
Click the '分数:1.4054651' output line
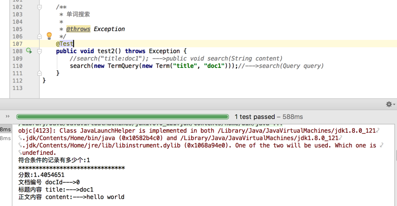coord(42,175)
